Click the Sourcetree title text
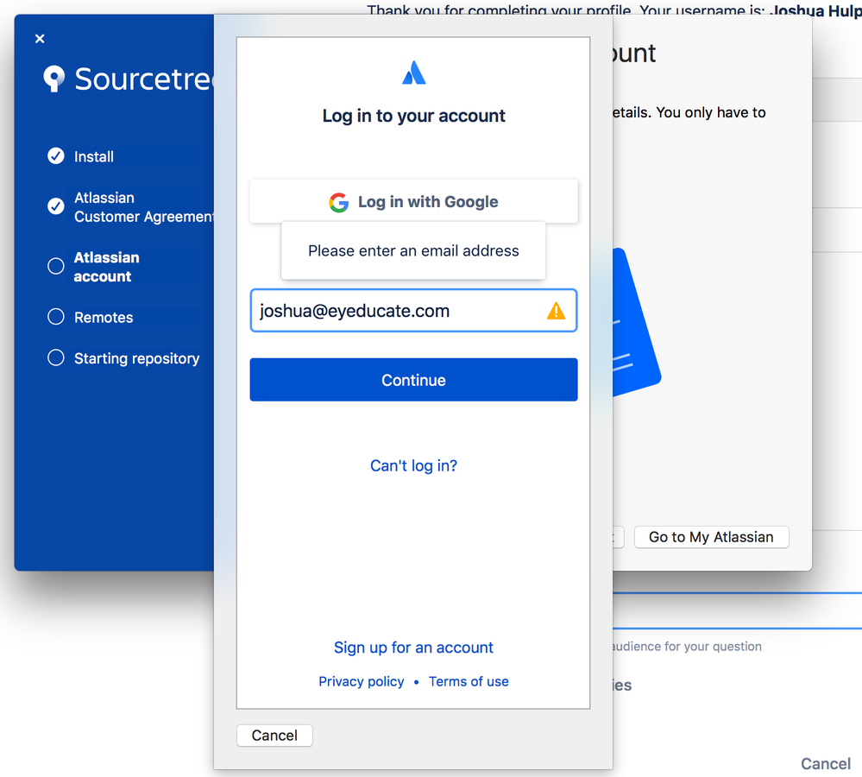The height and width of the screenshot is (777, 862). 144,79
